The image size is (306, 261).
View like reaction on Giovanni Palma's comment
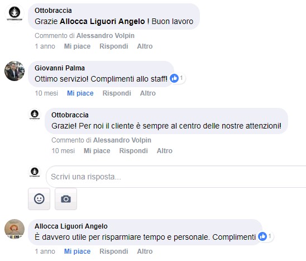[177, 78]
